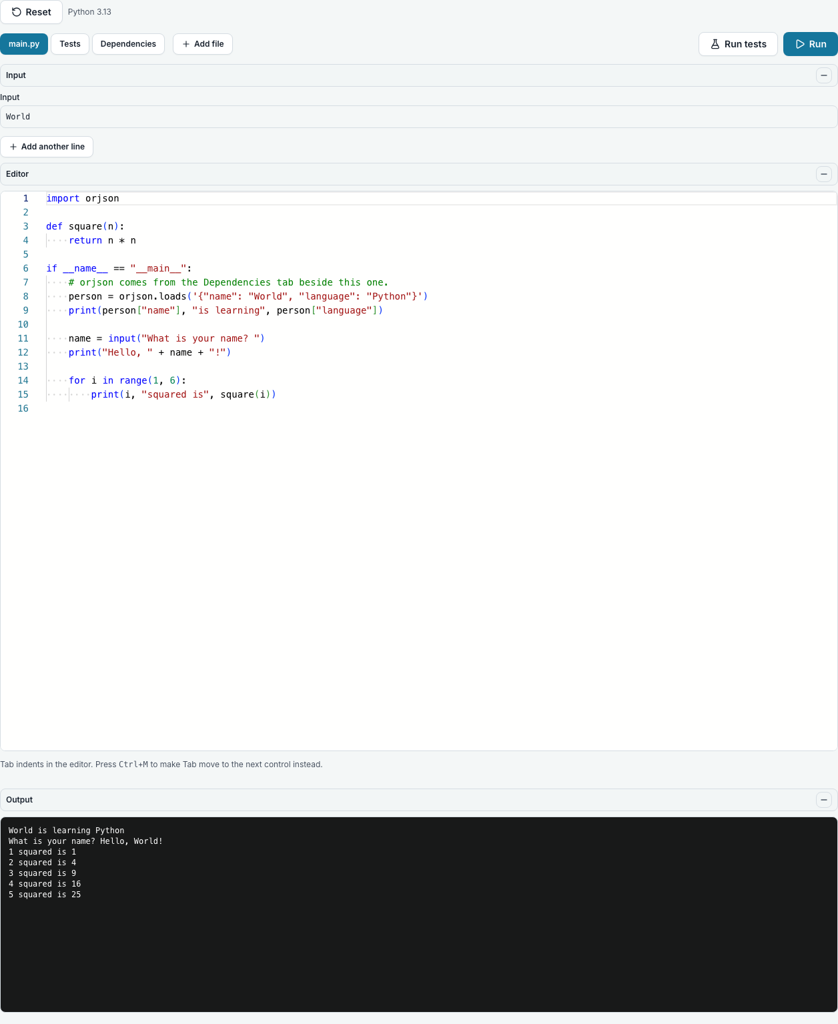Click the def square(n) line
This screenshot has width=838, height=1024.
[85, 226]
